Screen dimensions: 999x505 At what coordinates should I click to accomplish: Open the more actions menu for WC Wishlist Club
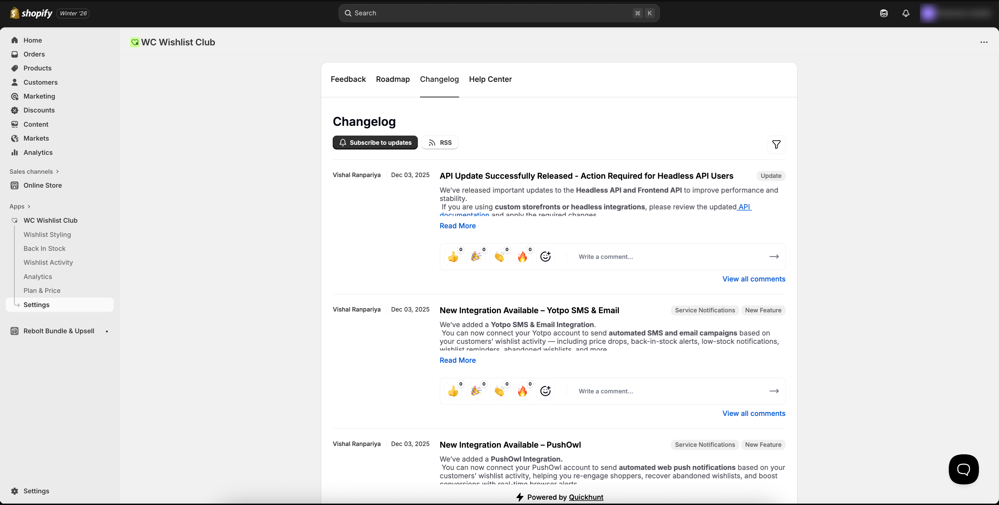[x=984, y=42]
